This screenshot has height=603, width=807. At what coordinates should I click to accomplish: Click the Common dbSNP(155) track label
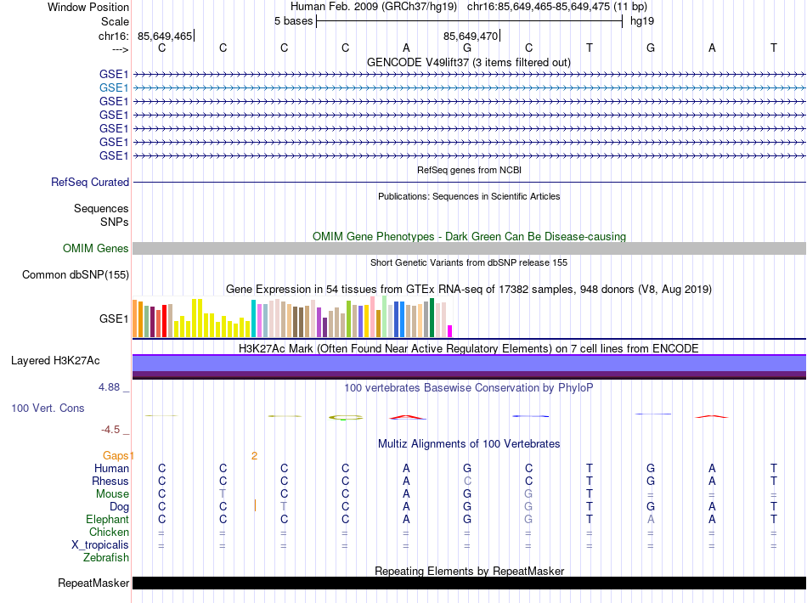[x=76, y=274]
